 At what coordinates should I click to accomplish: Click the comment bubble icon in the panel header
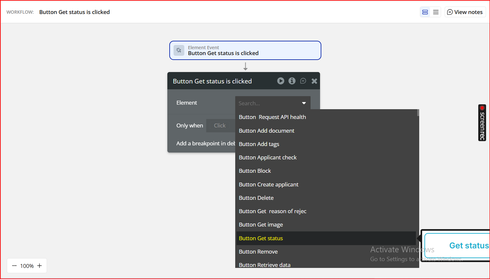[x=303, y=81]
